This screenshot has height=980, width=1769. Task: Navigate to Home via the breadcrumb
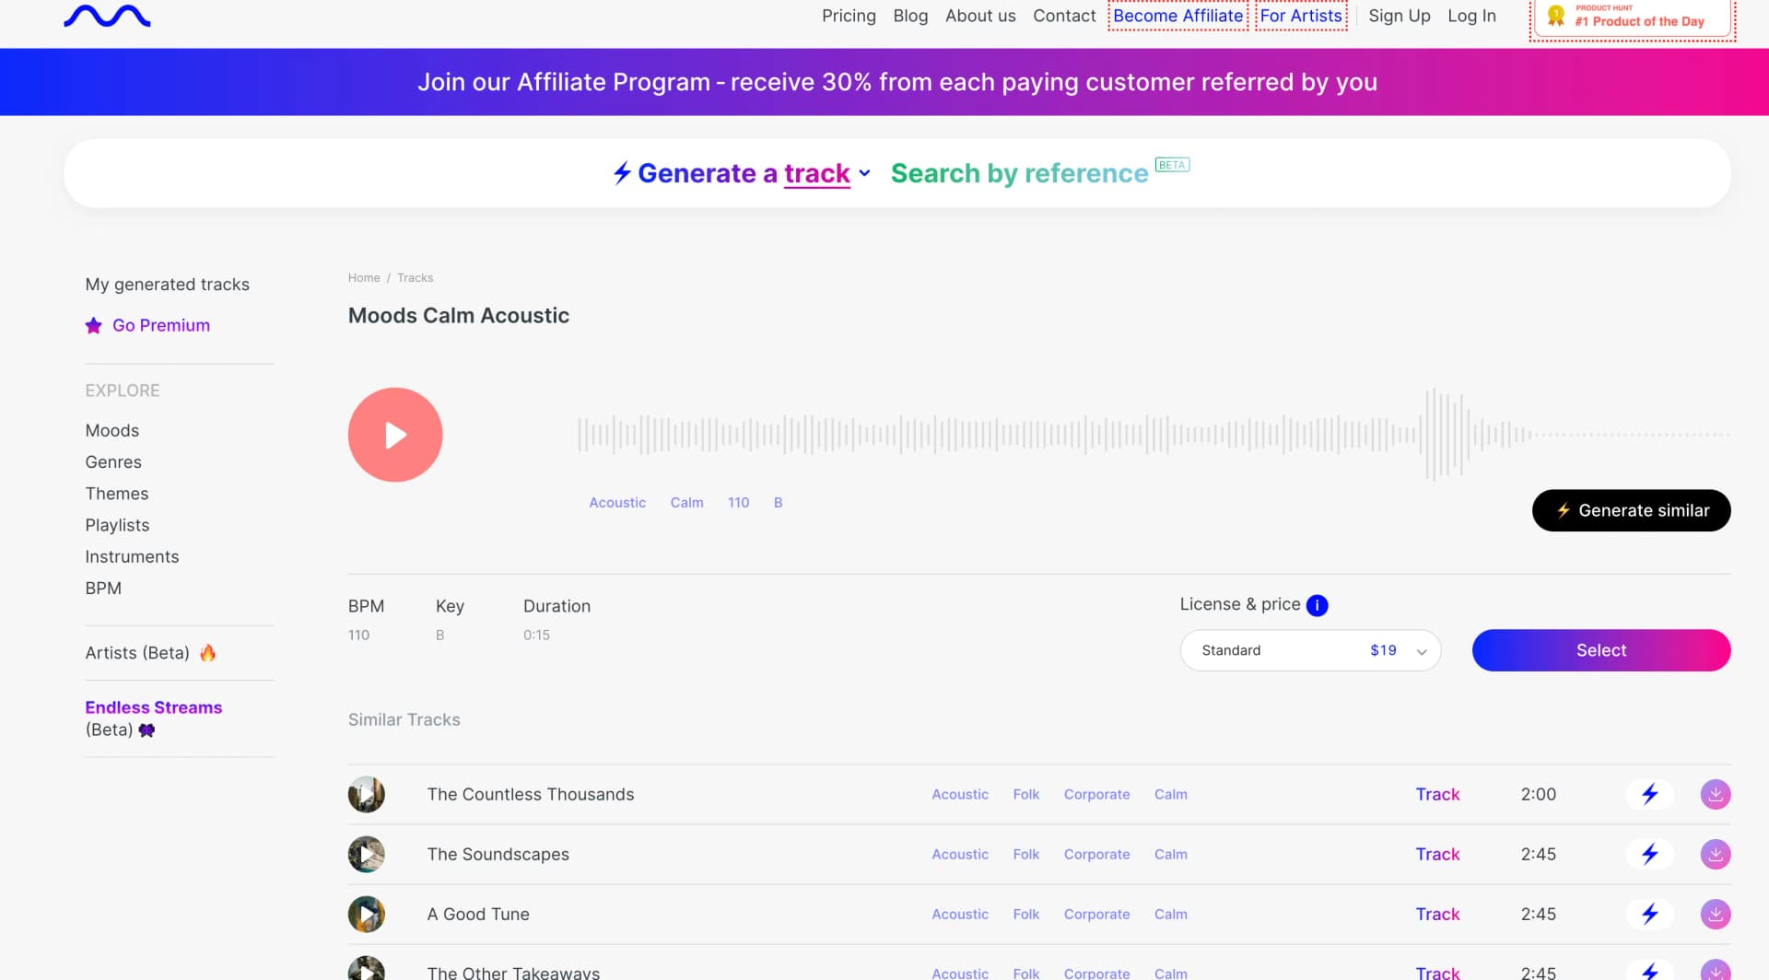pyautogui.click(x=364, y=277)
